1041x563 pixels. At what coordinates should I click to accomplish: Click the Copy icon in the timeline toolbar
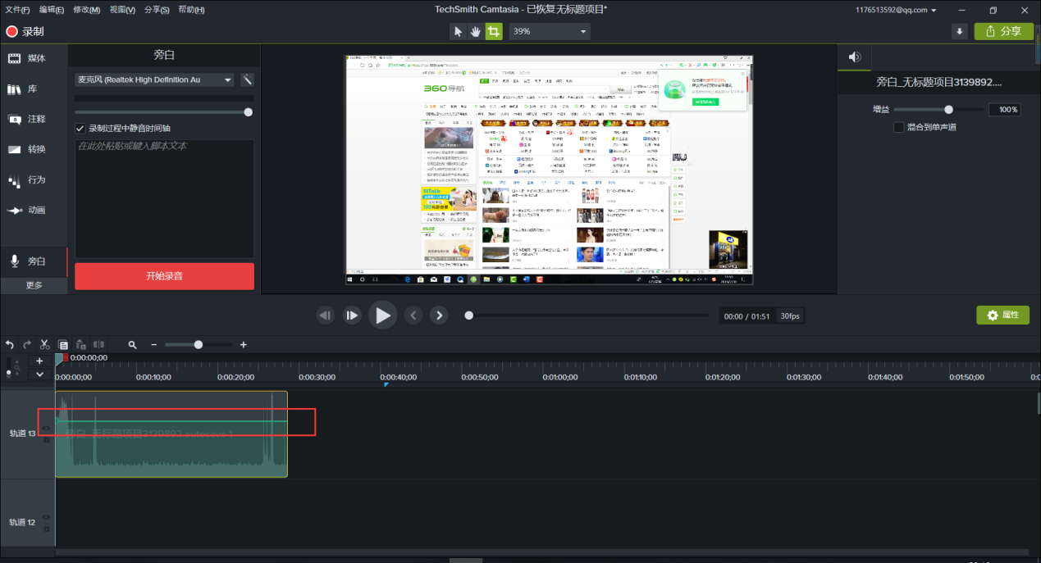coord(64,344)
